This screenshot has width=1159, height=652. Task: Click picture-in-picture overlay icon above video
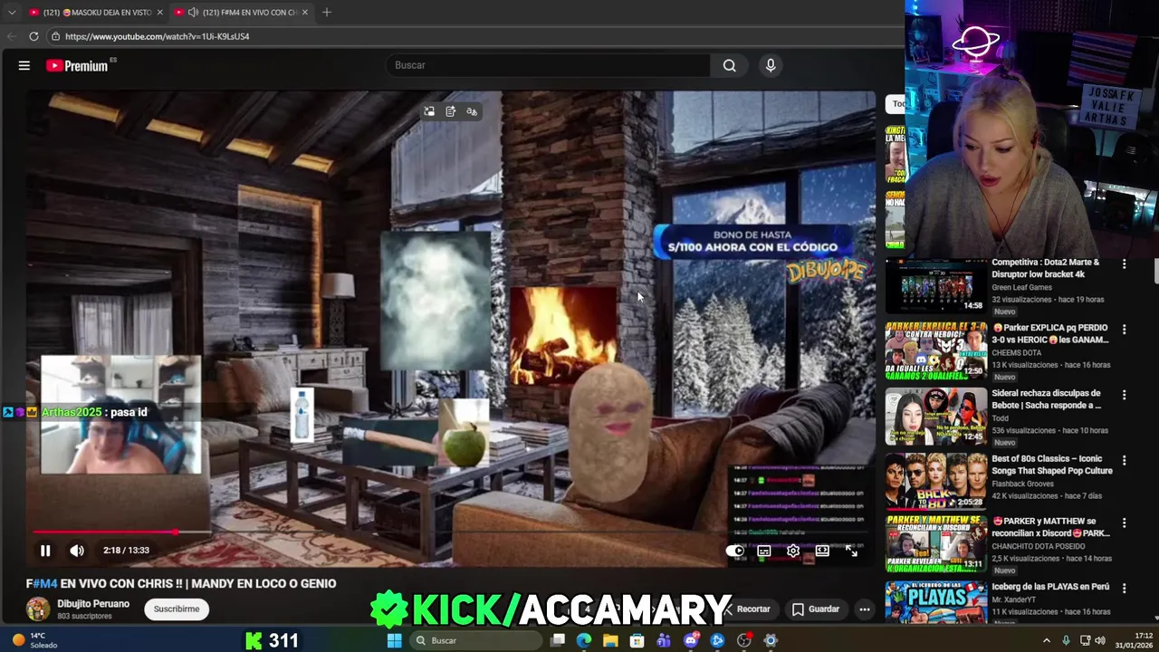pyautogui.click(x=429, y=111)
